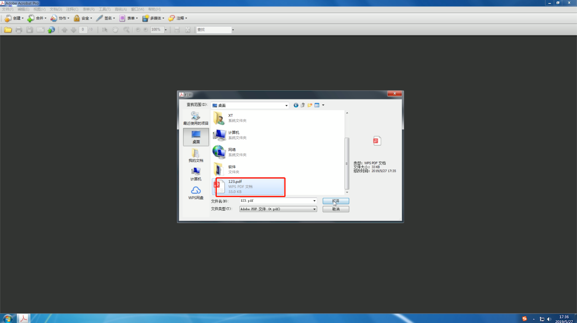This screenshot has width=577, height=323.
Task: Open the 合并 (Combine) toolbar menu
Action: pos(37,18)
